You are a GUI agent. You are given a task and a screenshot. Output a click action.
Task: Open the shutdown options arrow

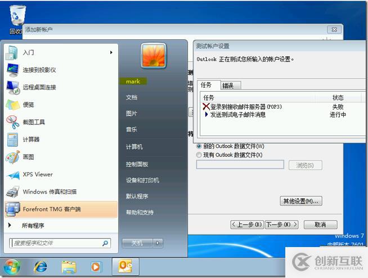pyautogui.click(x=158, y=243)
